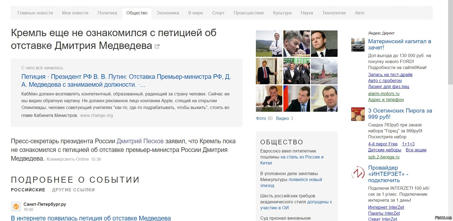Open Peskov close-up photo thumbnail
453x221 pixels.
297,43
